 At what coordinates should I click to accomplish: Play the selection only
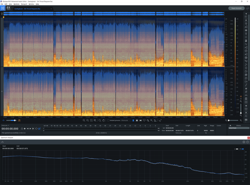33,129
